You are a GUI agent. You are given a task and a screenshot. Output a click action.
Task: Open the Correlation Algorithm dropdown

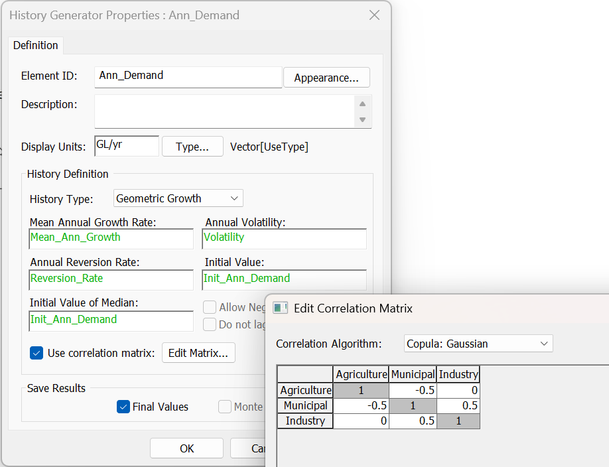[478, 344]
